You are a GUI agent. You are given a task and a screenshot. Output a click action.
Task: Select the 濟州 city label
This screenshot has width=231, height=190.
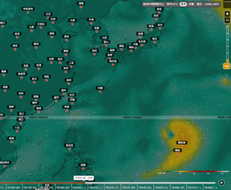[x=94, y=51]
